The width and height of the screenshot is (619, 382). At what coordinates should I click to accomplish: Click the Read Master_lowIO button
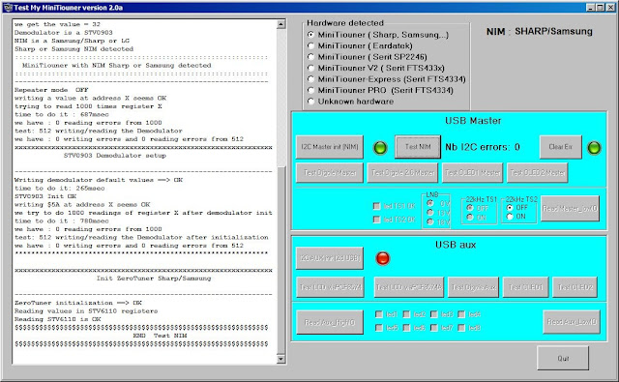coord(570,208)
